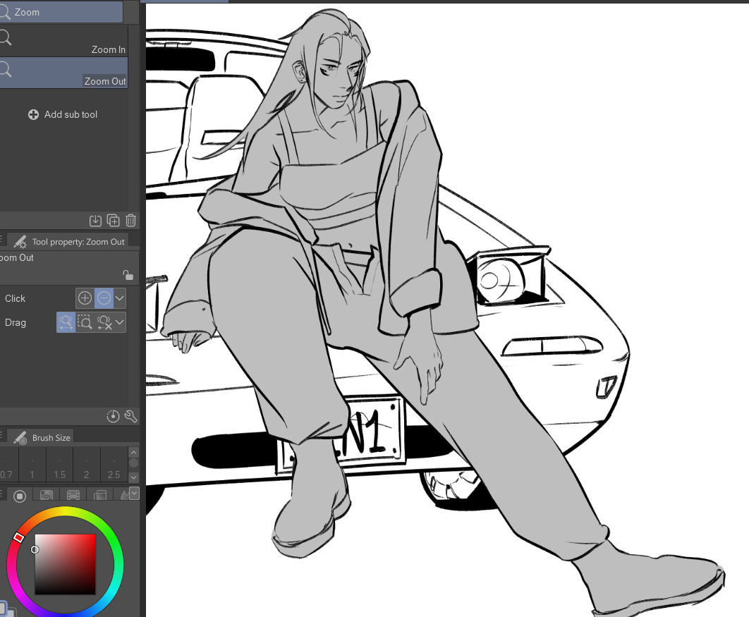This screenshot has width=749, height=617.
Task: Expand hidden color panel tabs dropdown
Action: point(134,494)
